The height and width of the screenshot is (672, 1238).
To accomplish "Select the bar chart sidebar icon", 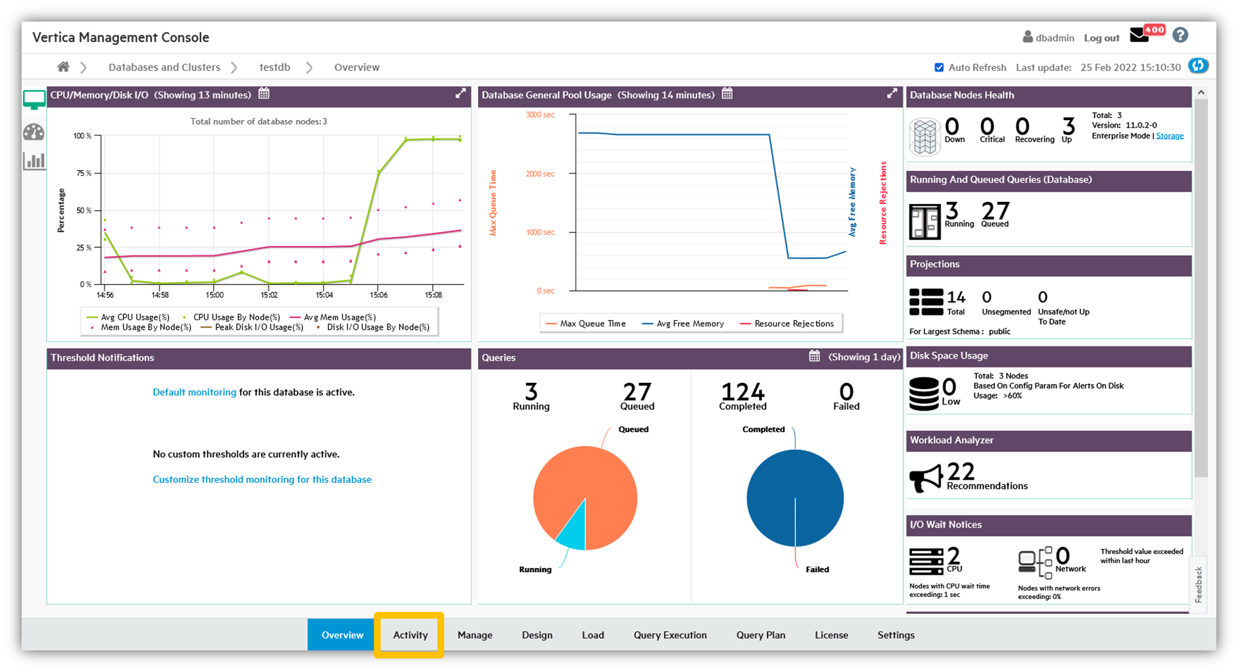I will [34, 161].
